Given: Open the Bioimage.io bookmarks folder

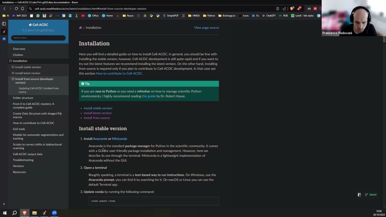Looking at the screenshot, I should point(227,16).
